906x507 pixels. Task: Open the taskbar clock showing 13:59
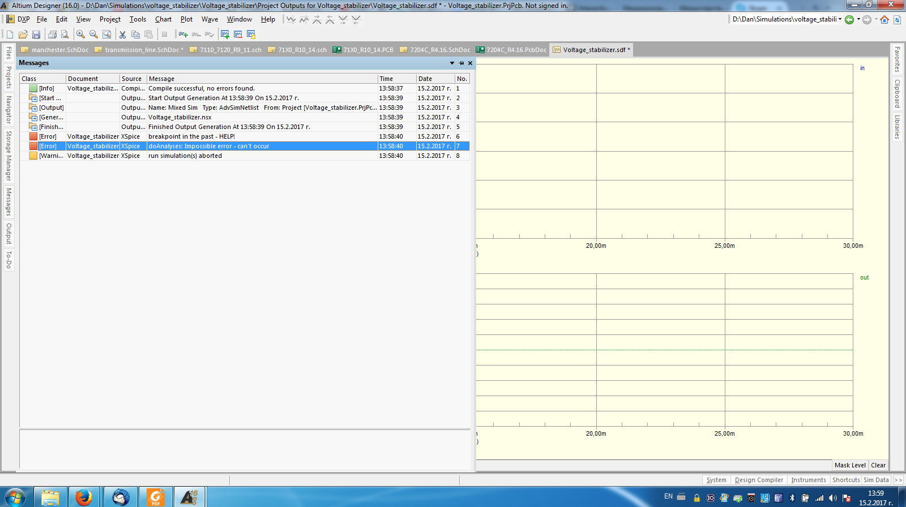coord(875,498)
